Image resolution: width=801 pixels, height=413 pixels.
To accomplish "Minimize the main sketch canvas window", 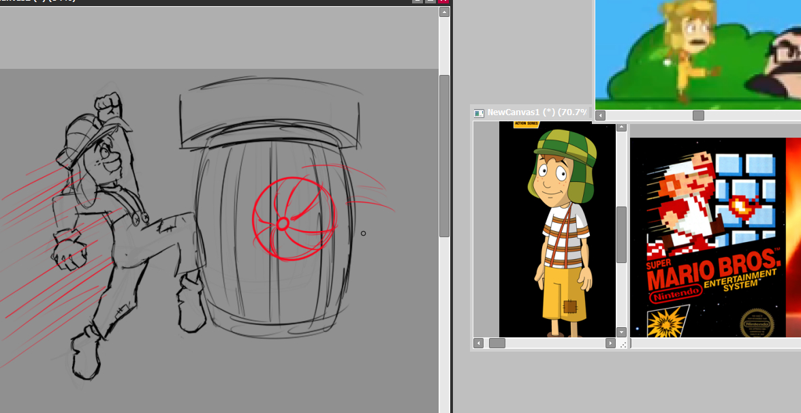I will (418, 1).
